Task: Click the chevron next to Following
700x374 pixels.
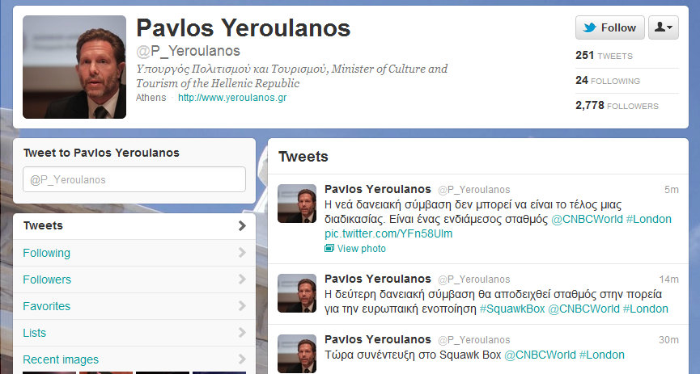Action: pos(242,253)
